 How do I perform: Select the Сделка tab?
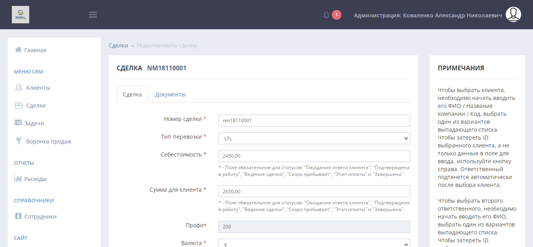[132, 94]
